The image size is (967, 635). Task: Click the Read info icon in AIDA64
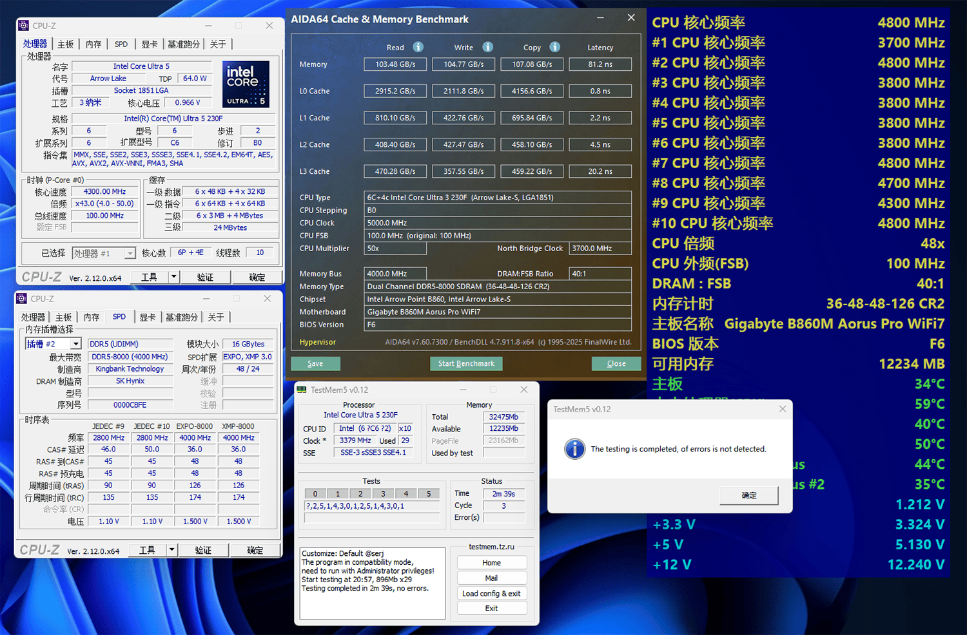[x=418, y=47]
